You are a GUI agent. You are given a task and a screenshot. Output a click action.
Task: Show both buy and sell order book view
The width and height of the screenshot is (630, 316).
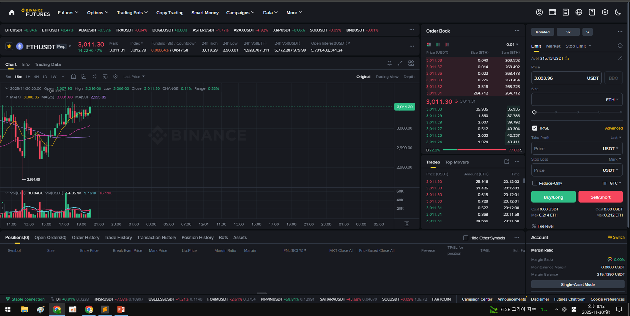[429, 45]
